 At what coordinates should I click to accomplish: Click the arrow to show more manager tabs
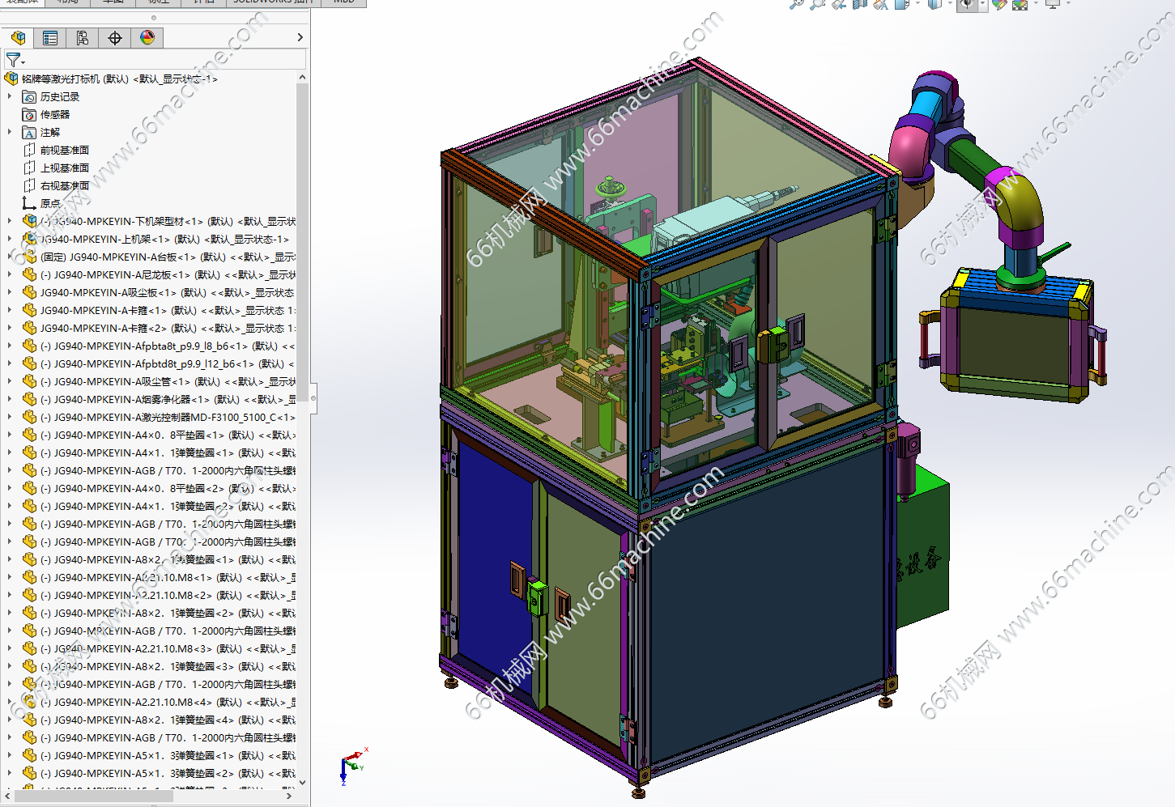point(300,37)
